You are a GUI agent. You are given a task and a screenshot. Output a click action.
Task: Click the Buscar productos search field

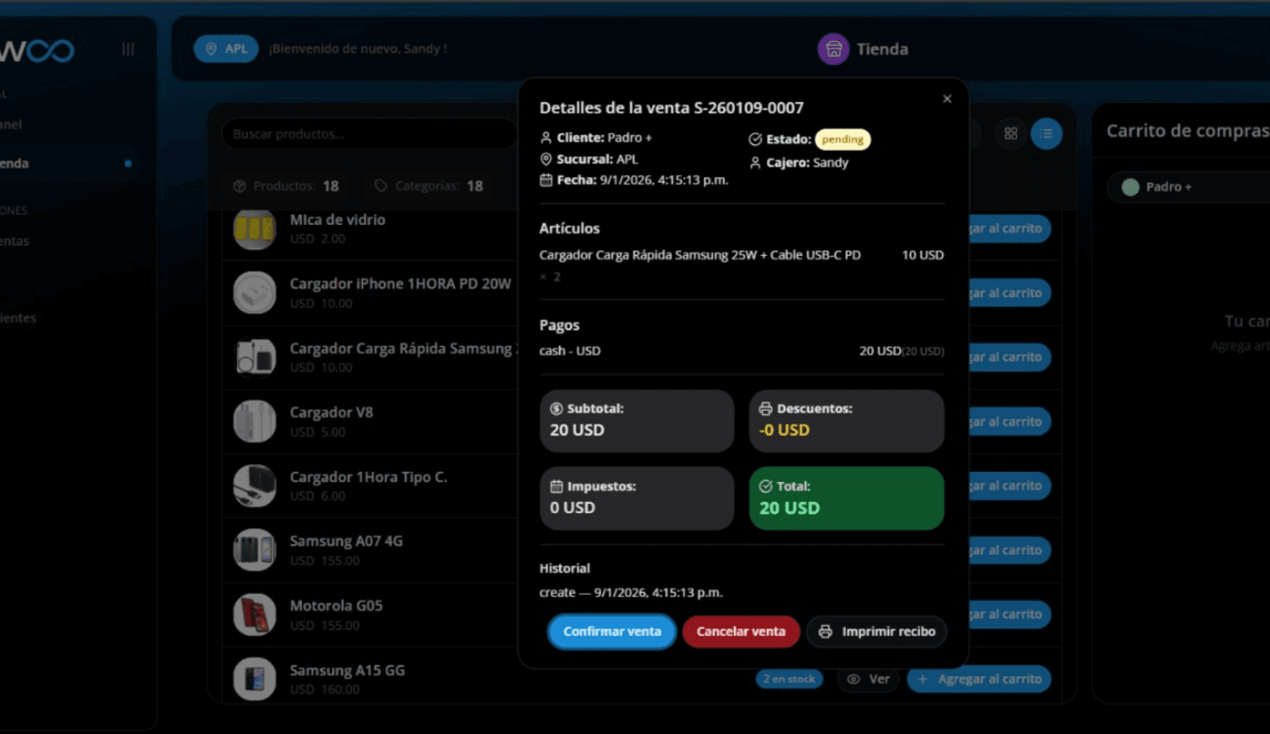[369, 134]
